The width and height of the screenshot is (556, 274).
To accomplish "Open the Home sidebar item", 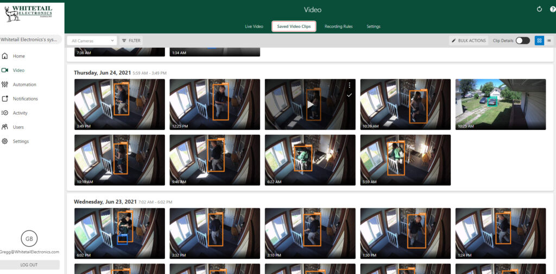I will tap(19, 56).
